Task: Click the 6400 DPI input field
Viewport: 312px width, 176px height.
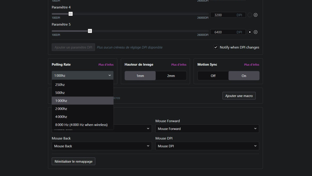Action: coord(228,32)
